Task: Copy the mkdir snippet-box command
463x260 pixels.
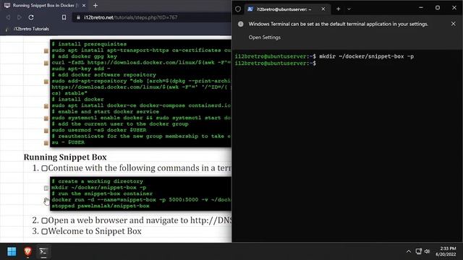Action: tap(46, 188)
